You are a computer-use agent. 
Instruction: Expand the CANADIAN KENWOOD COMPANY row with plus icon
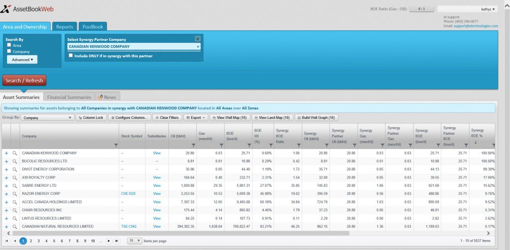pos(6,153)
